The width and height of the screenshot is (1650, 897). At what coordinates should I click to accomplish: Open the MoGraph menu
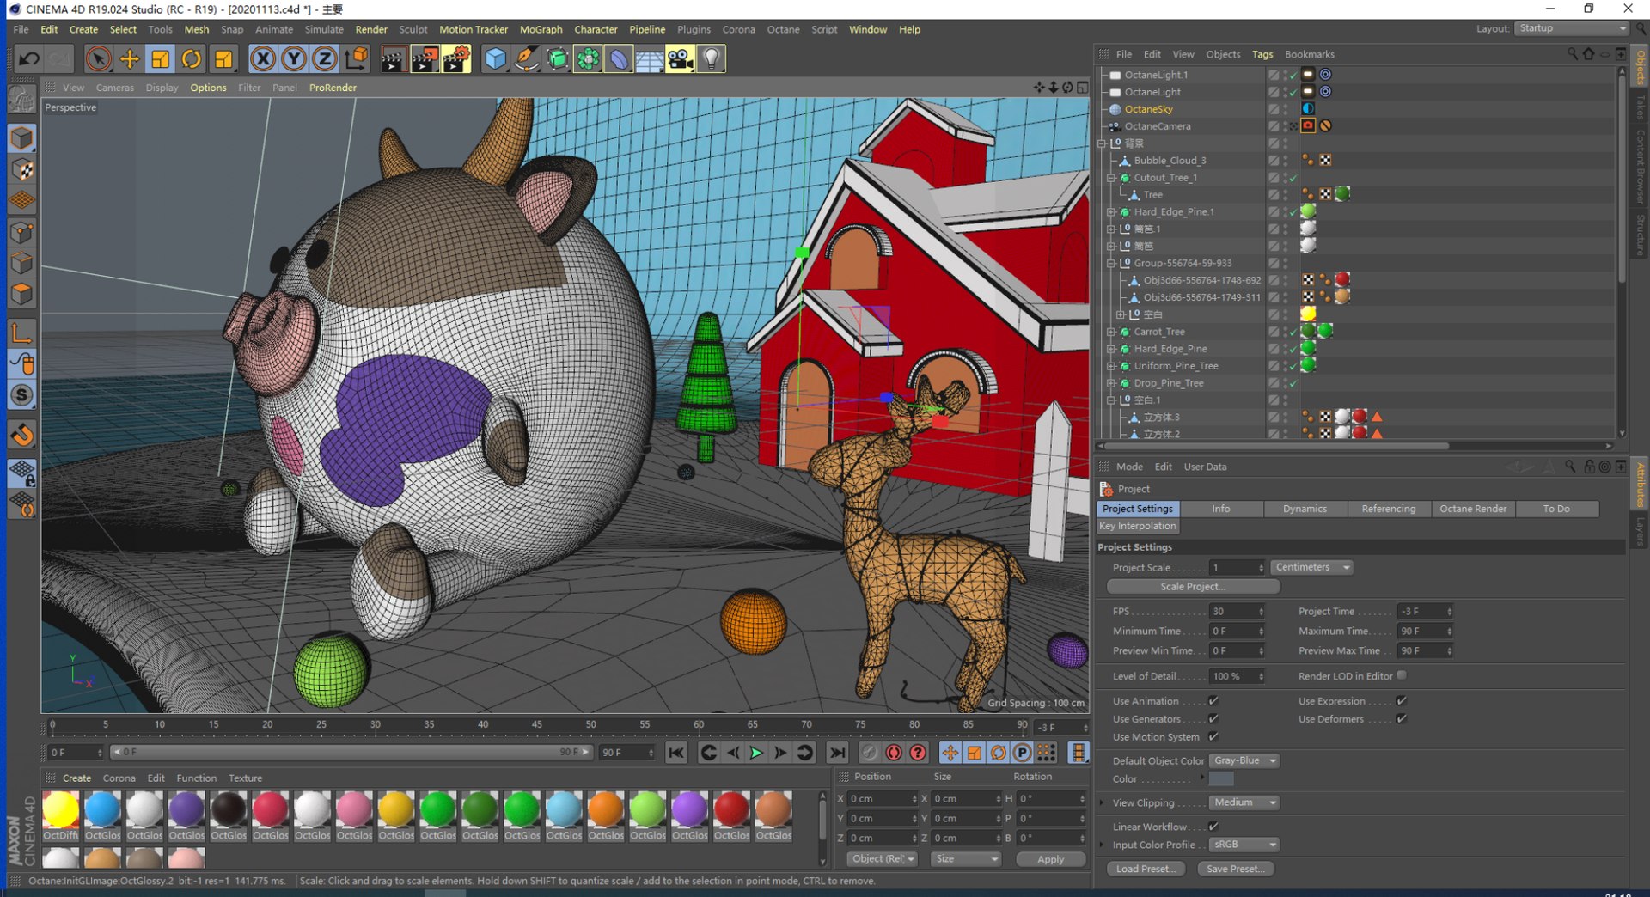541,29
